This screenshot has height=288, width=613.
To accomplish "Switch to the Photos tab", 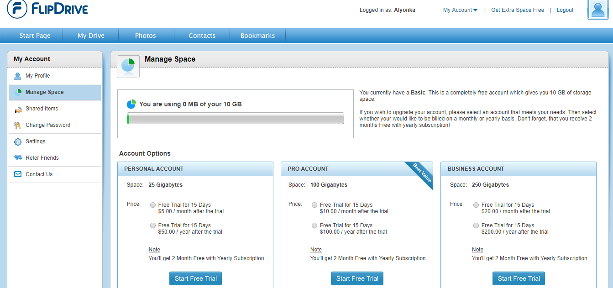I will click(146, 36).
